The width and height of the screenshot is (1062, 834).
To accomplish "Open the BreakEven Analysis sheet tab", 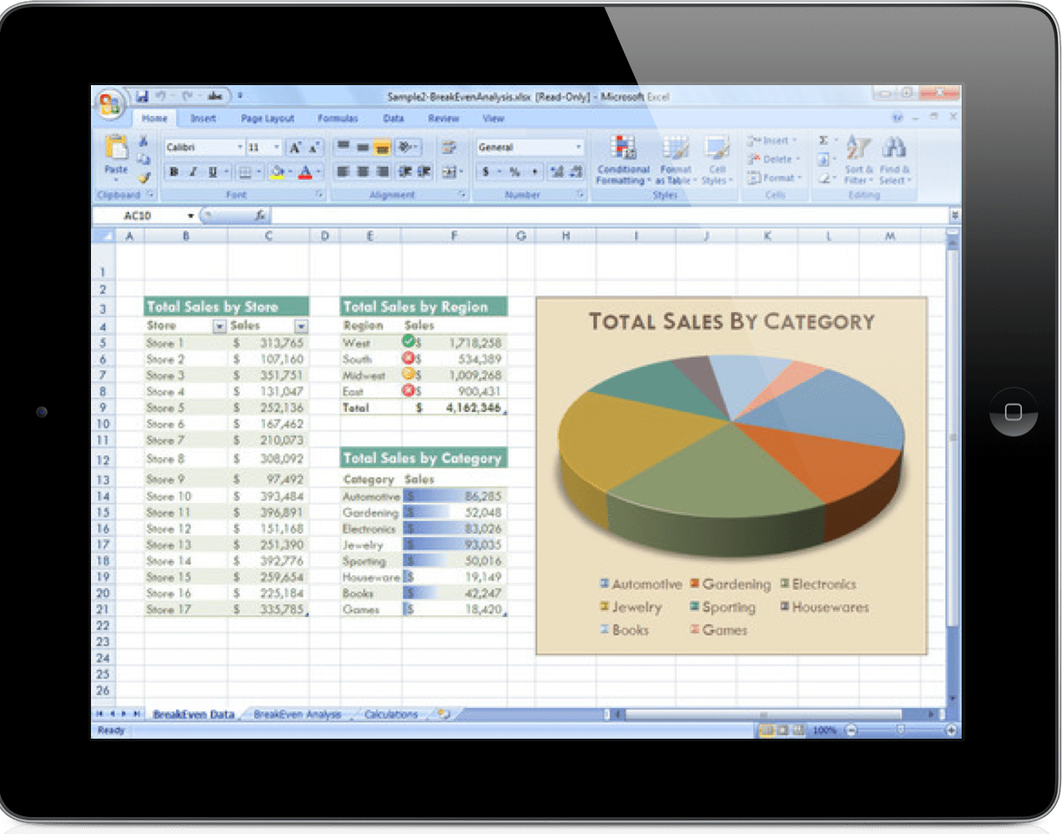I will (x=297, y=714).
